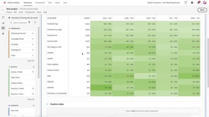Click Show all under Metrics
Image resolution: width=209 pixels, height=117 pixels.
pos(31,99)
